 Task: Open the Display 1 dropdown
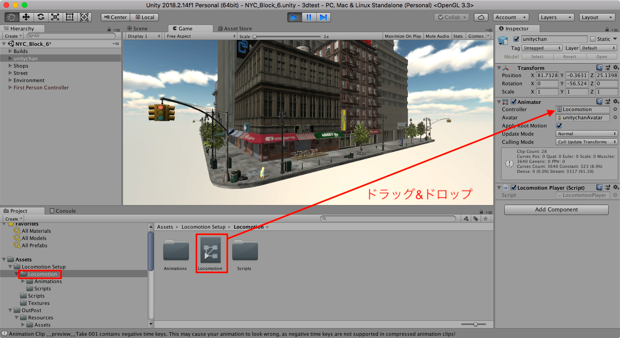pyautogui.click(x=144, y=36)
